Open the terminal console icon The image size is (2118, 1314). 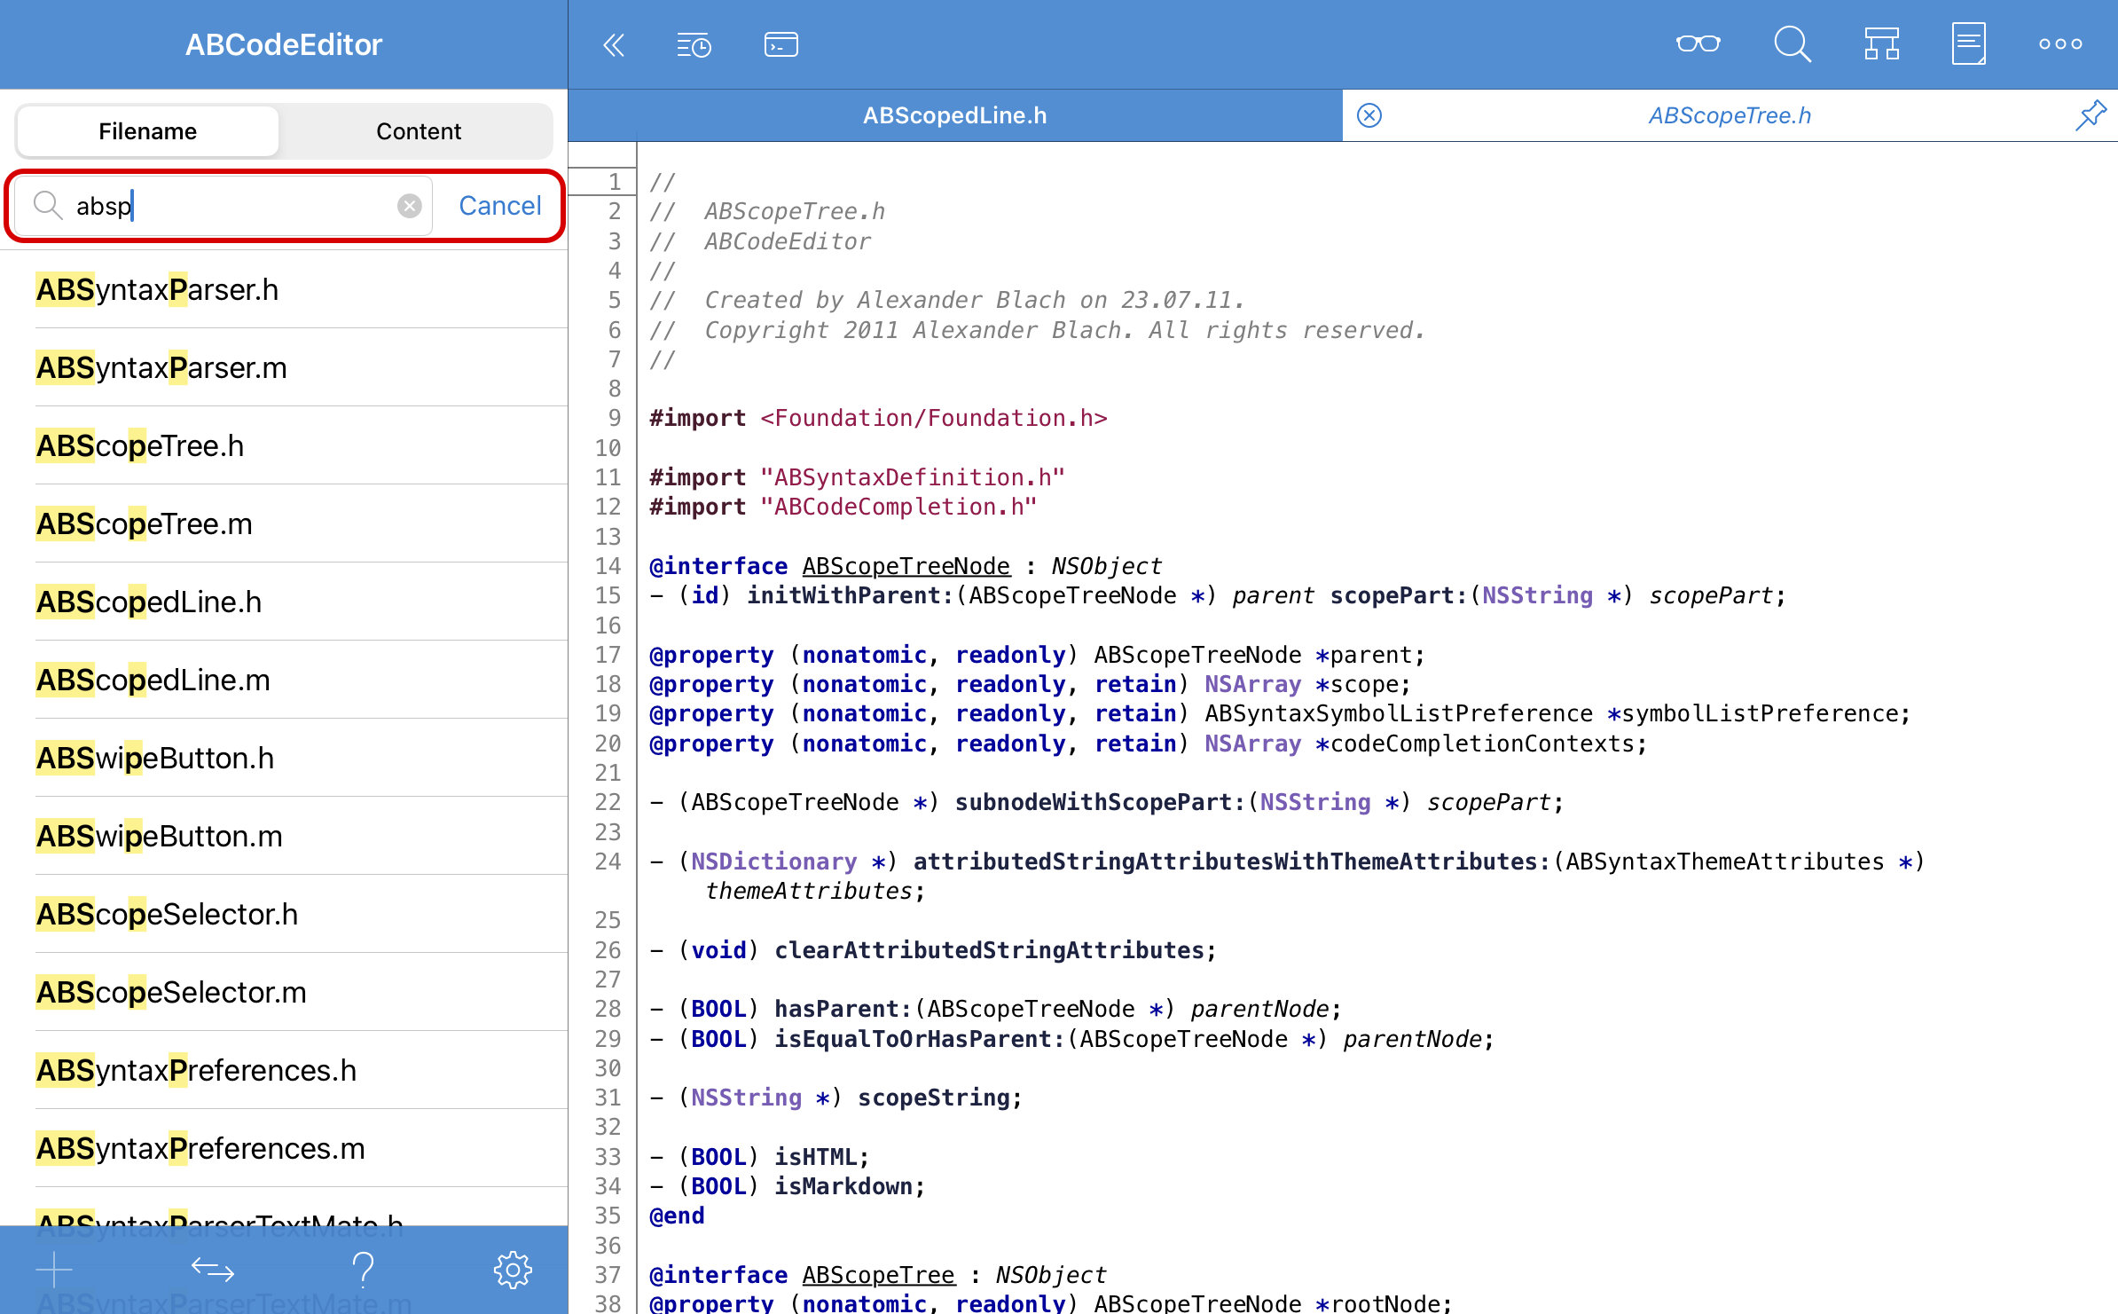pyautogui.click(x=781, y=44)
